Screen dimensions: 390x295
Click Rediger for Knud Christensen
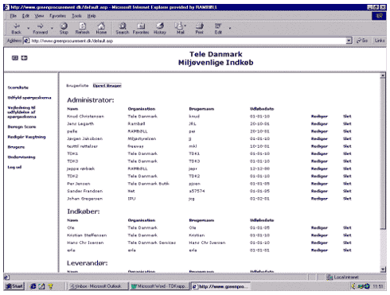(x=319, y=116)
